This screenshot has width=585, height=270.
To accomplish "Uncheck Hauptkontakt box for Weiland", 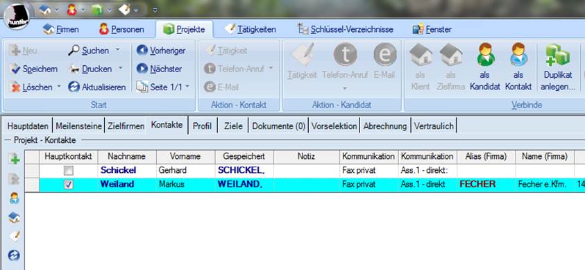I will [x=68, y=185].
